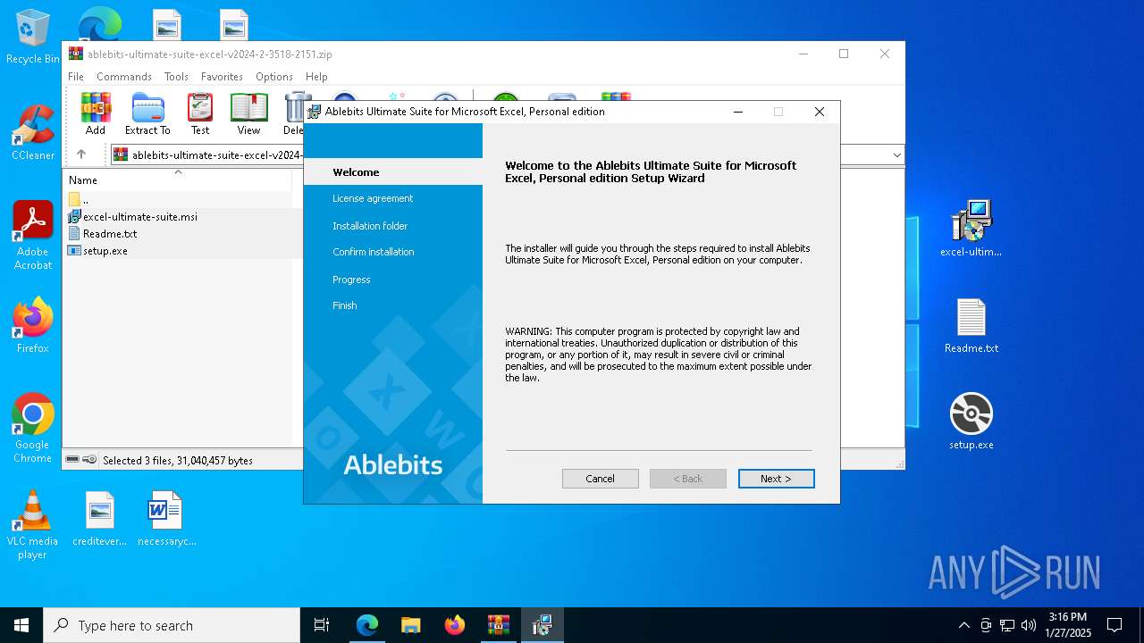Open the Help menu in WinRAR
The height and width of the screenshot is (643, 1144).
[316, 77]
